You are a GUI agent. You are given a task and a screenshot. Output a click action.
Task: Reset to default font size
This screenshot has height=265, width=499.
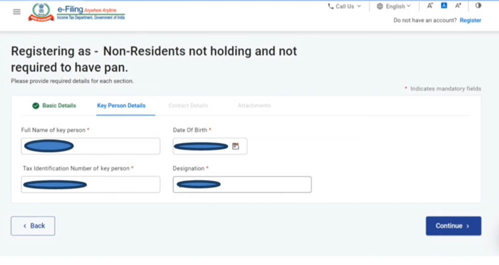444,6
